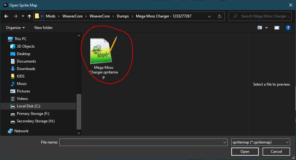Open the Organize menu
Image resolution: width=296 pixels, height=160 pixels.
pyautogui.click(x=15, y=28)
